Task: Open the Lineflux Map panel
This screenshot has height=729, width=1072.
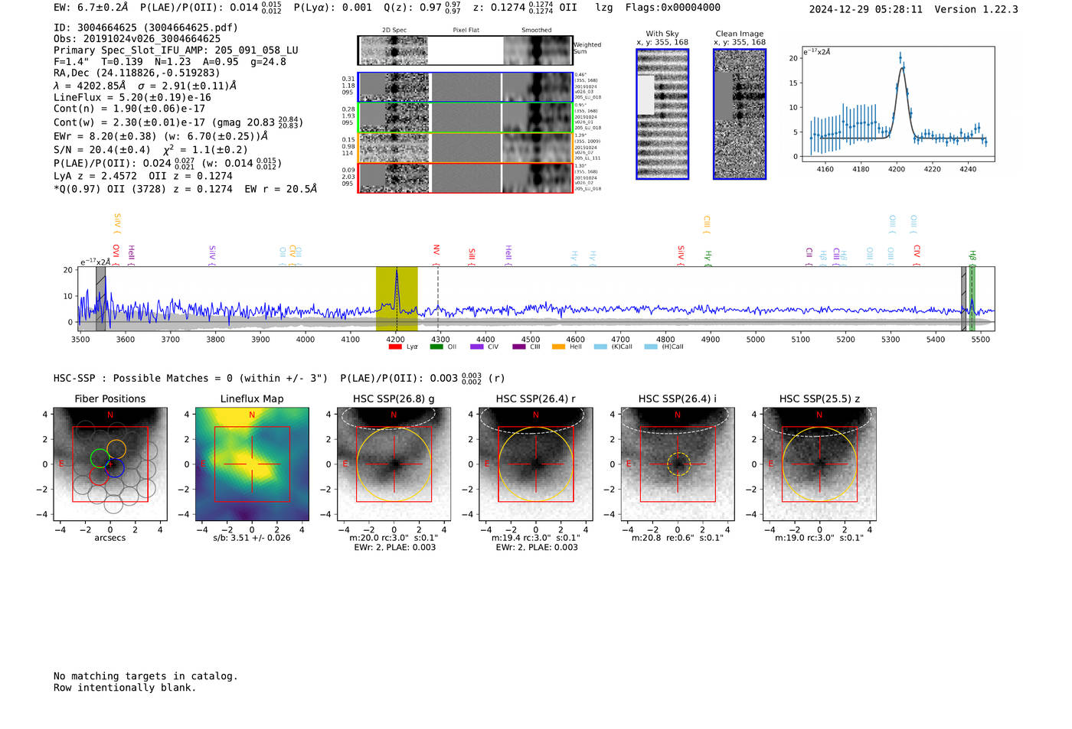Action: 252,464
